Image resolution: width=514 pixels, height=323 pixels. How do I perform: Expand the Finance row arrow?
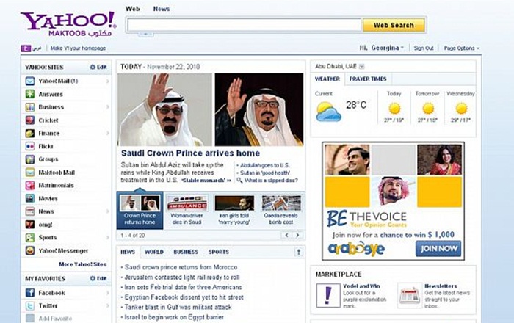pos(107,134)
